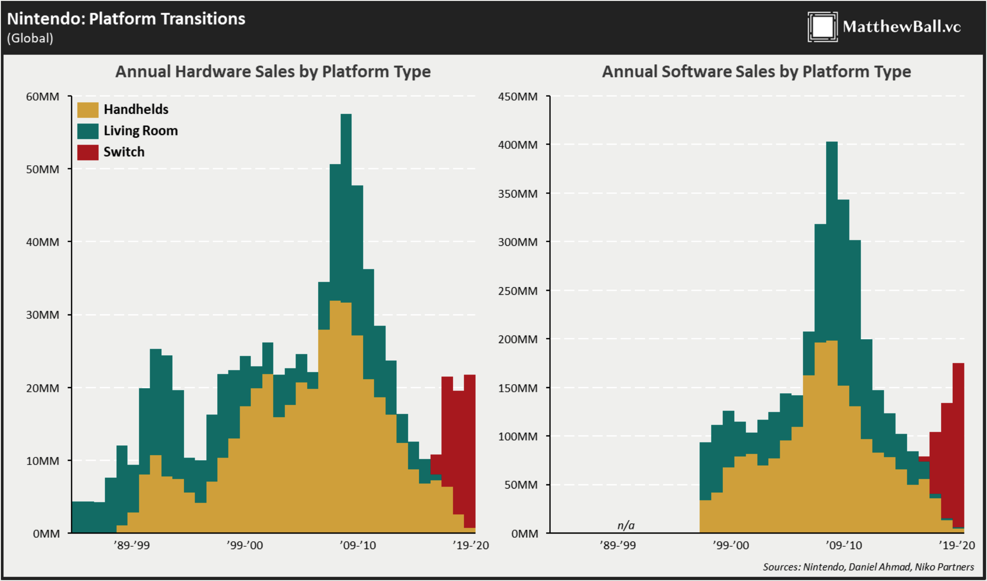Click the '89-'99 hardware axis label
The height and width of the screenshot is (581, 987).
click(132, 545)
